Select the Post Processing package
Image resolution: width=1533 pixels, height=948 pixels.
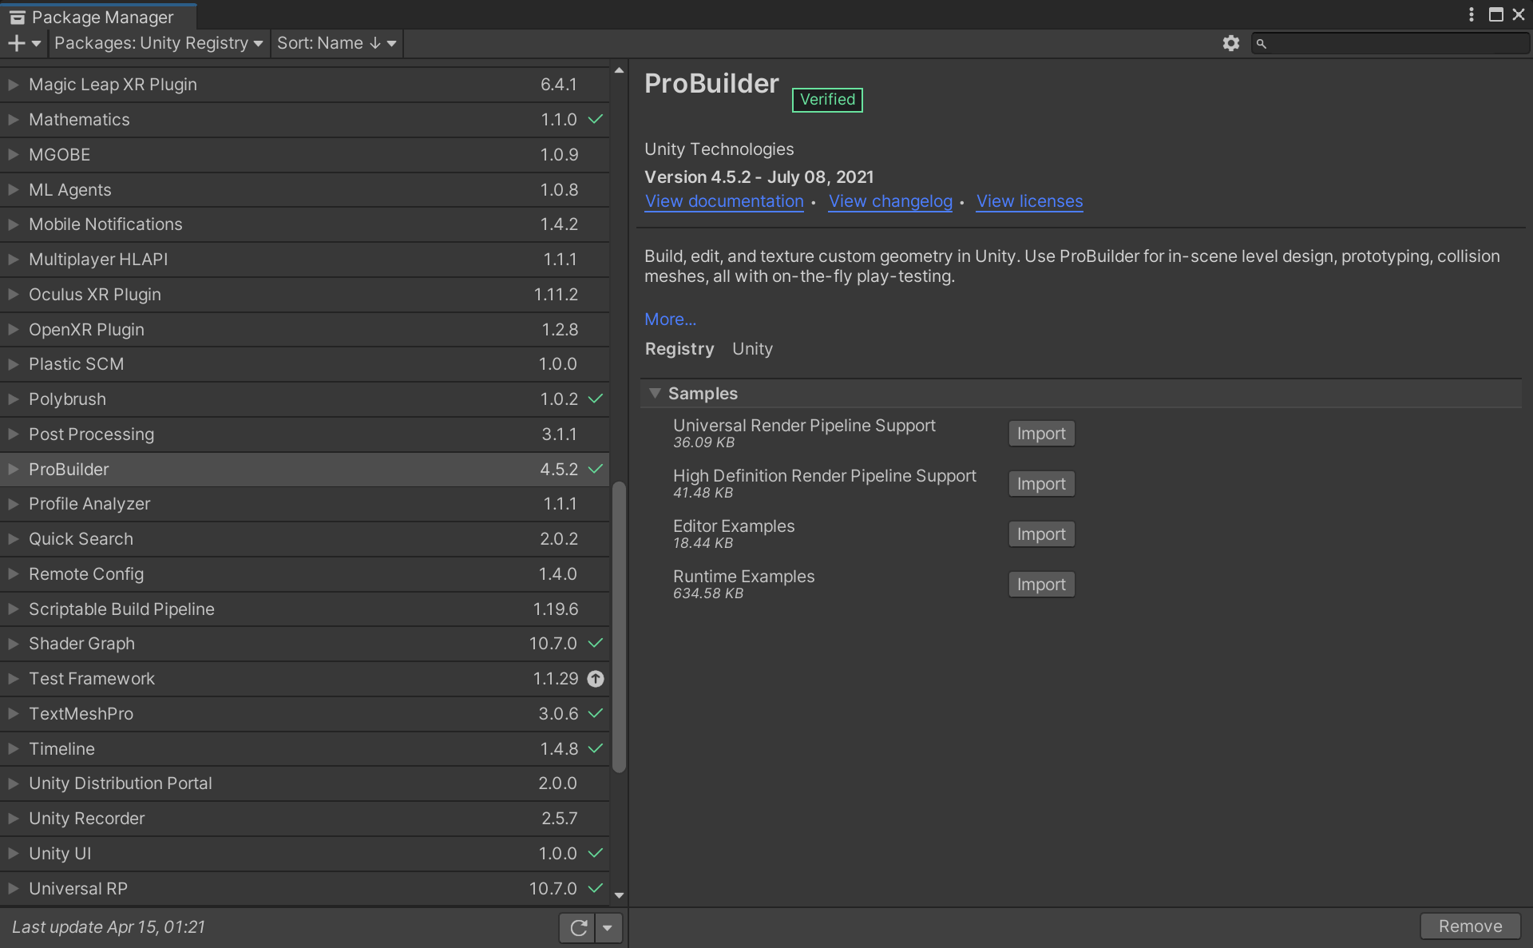(304, 434)
